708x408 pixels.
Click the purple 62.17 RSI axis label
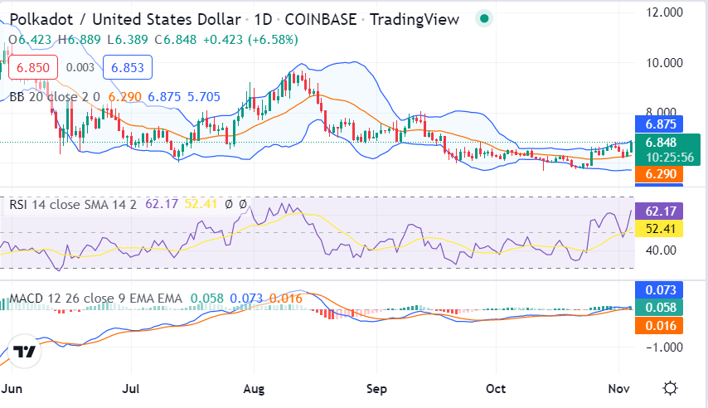(x=659, y=211)
